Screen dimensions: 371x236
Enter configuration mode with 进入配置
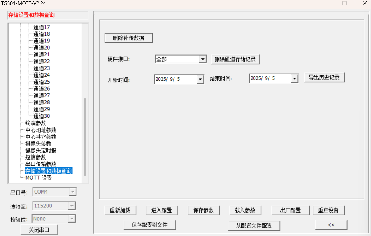(x=162, y=210)
